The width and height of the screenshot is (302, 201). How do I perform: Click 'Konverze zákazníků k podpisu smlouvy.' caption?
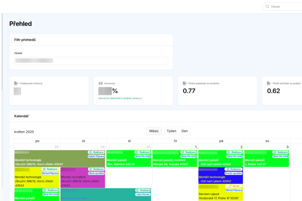(120, 98)
